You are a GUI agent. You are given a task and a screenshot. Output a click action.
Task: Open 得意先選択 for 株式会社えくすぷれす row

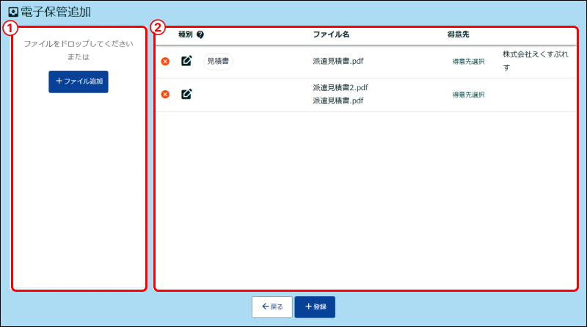click(468, 62)
